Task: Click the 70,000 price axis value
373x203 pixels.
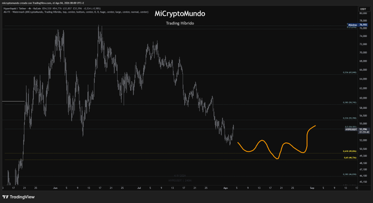Action: [363, 53]
